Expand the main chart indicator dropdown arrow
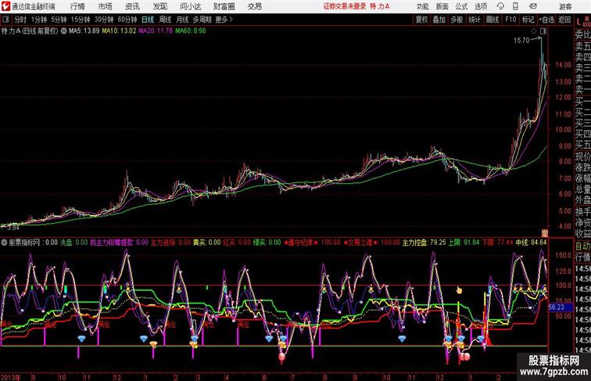 (63, 31)
